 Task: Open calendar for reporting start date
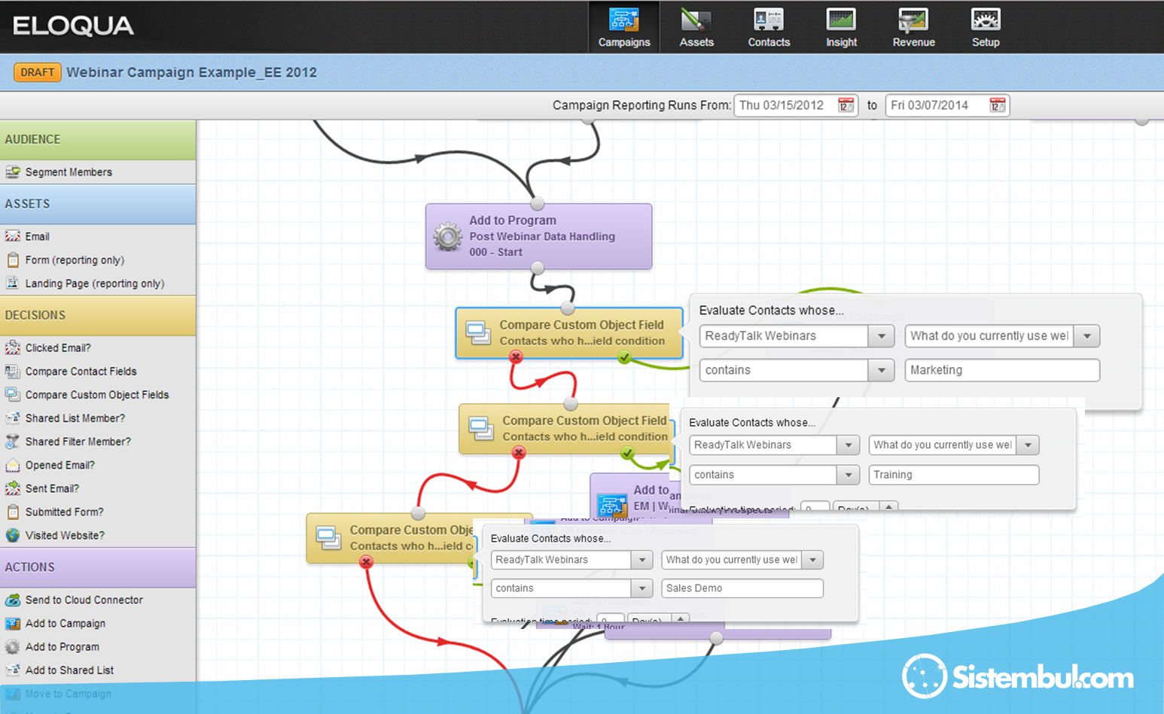point(846,105)
